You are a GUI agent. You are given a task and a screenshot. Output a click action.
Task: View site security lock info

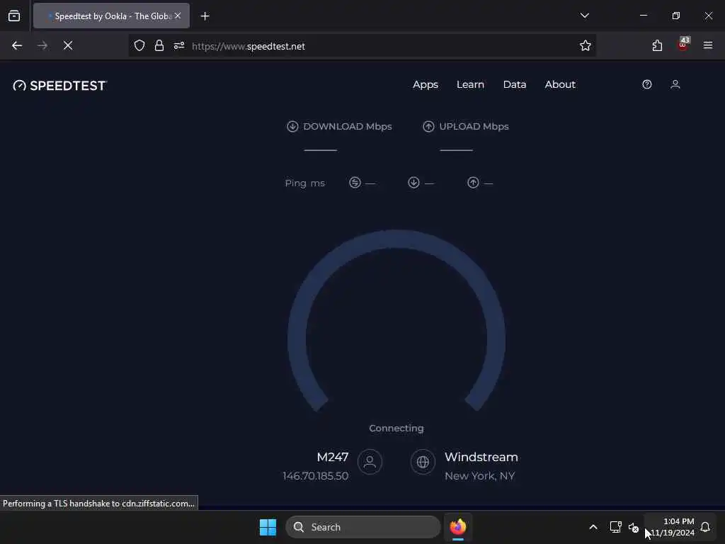pyautogui.click(x=159, y=46)
